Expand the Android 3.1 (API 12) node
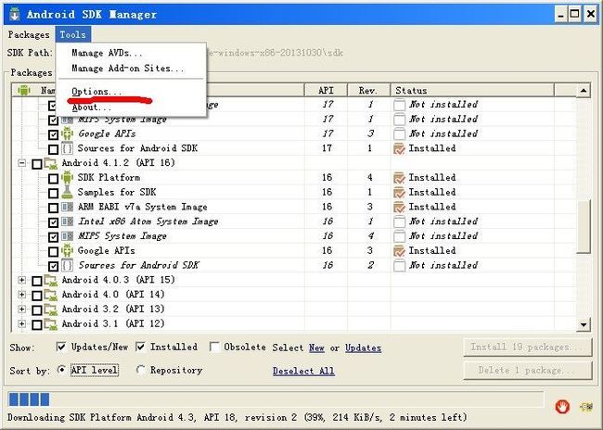 click(22, 323)
